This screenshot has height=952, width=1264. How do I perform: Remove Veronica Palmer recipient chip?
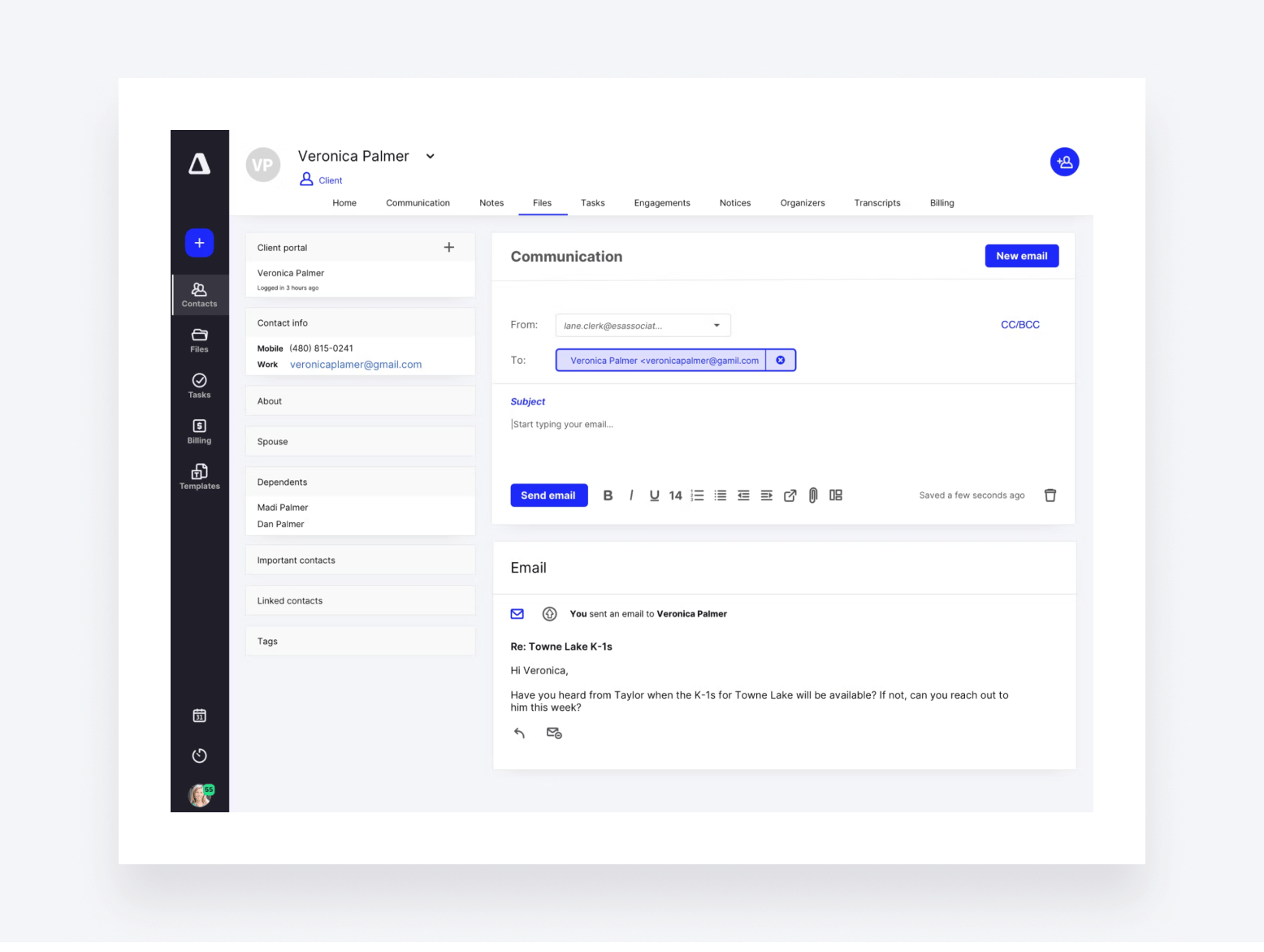tap(780, 361)
